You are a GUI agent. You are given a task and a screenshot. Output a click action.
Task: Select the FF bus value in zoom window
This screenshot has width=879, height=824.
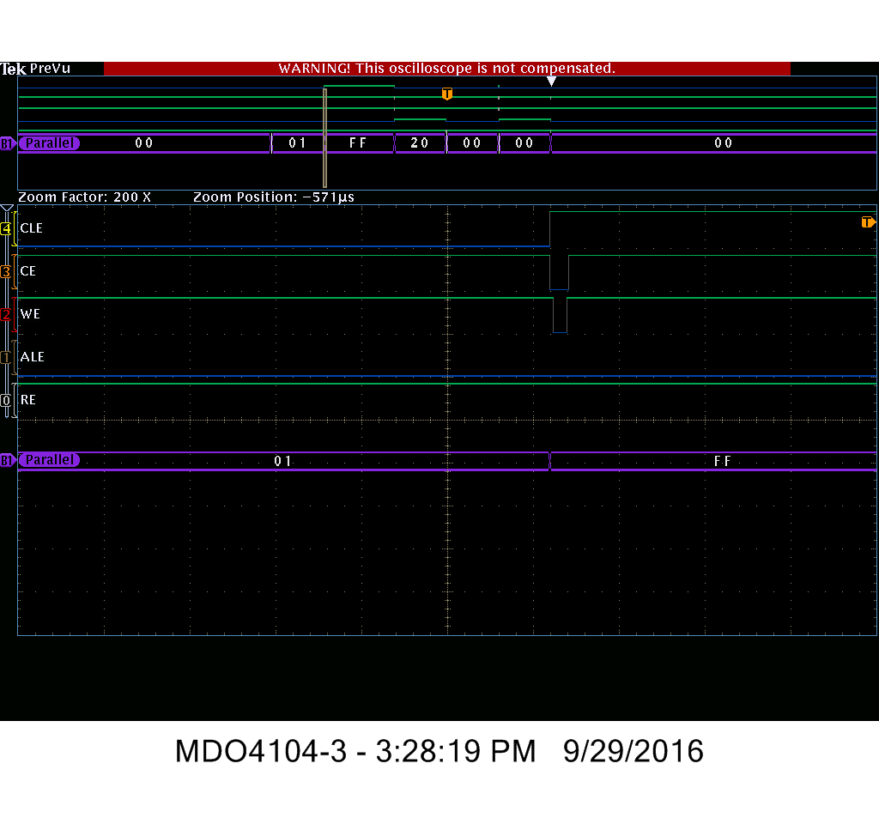(723, 460)
